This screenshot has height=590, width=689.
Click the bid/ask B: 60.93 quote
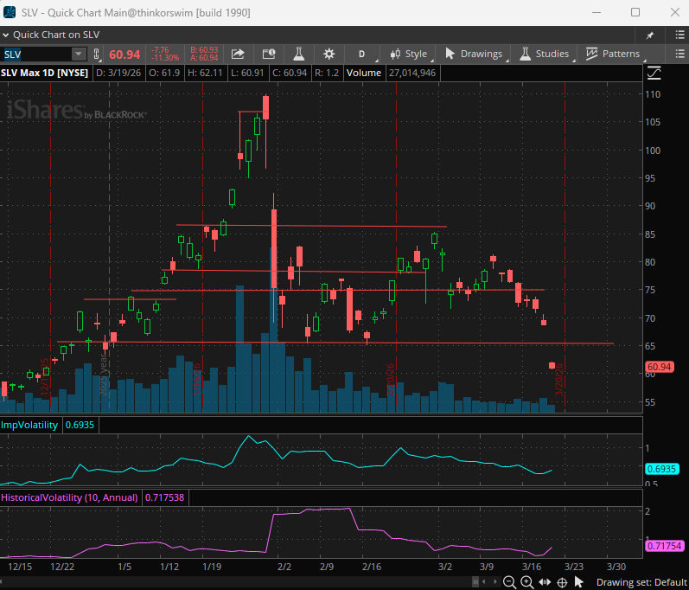204,50
